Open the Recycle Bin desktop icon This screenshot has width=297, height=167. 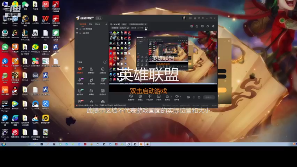tap(5, 20)
